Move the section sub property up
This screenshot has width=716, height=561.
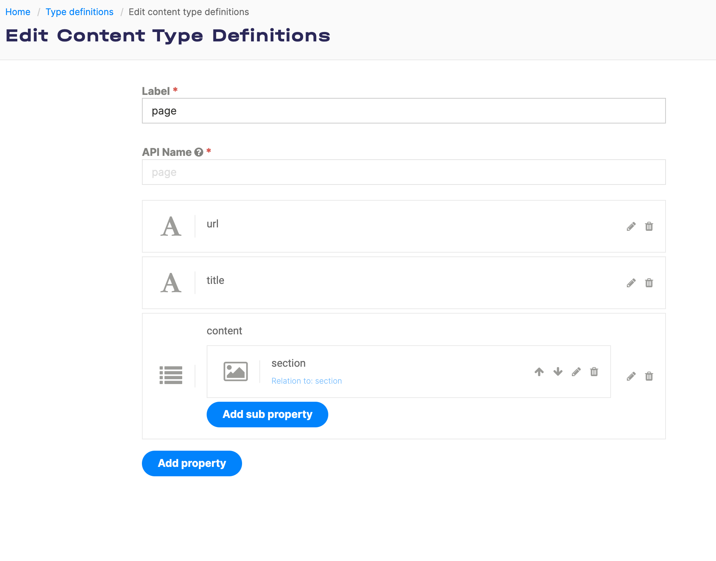(x=539, y=372)
